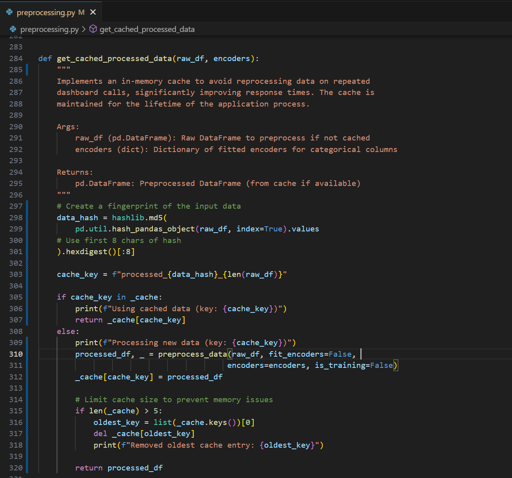Close the preprocessing.py tab
512x478 pixels.
pos(93,12)
